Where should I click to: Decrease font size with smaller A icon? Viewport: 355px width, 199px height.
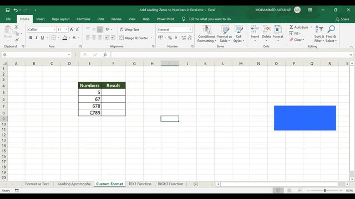click(78, 29)
